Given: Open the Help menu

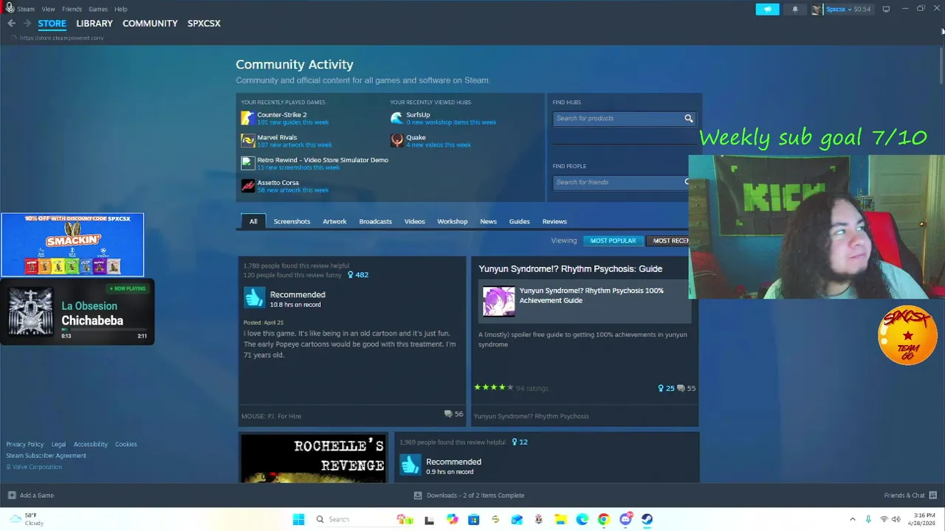Looking at the screenshot, I should pos(121,9).
